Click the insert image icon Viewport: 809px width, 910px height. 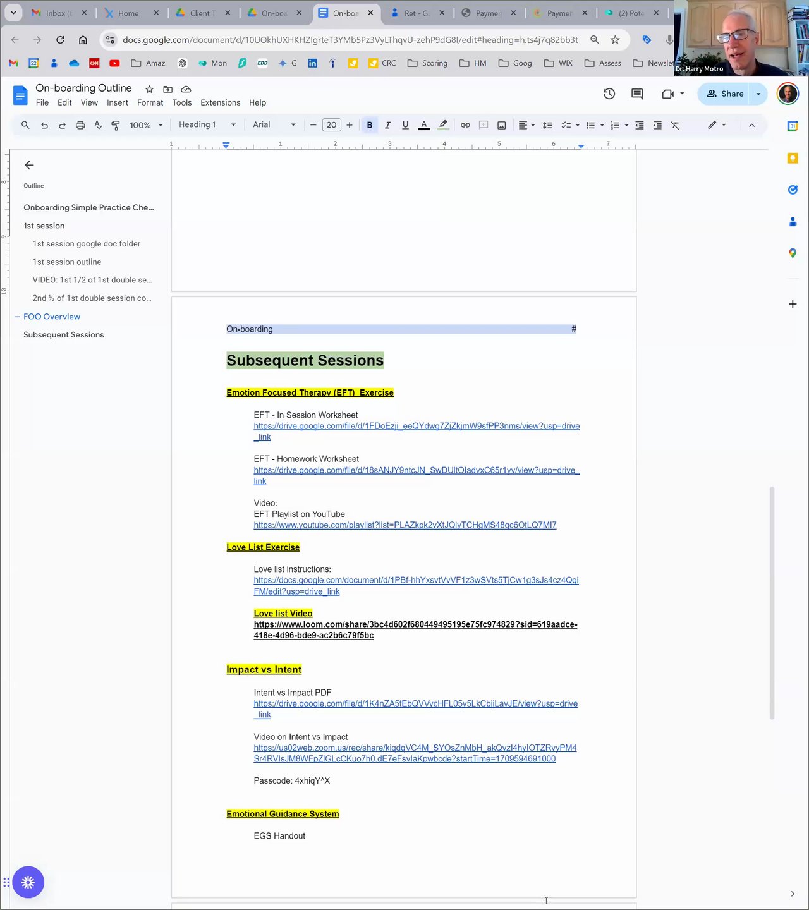(501, 125)
